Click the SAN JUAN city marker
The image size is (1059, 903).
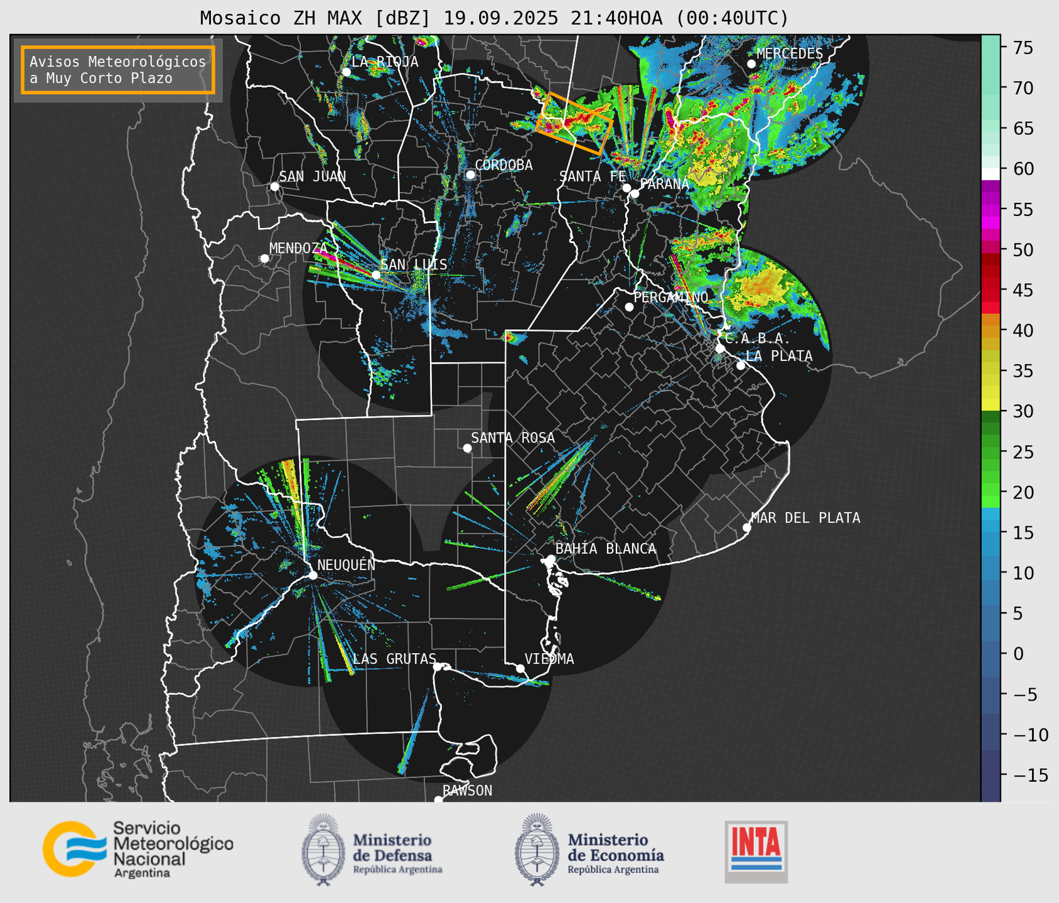coord(274,187)
